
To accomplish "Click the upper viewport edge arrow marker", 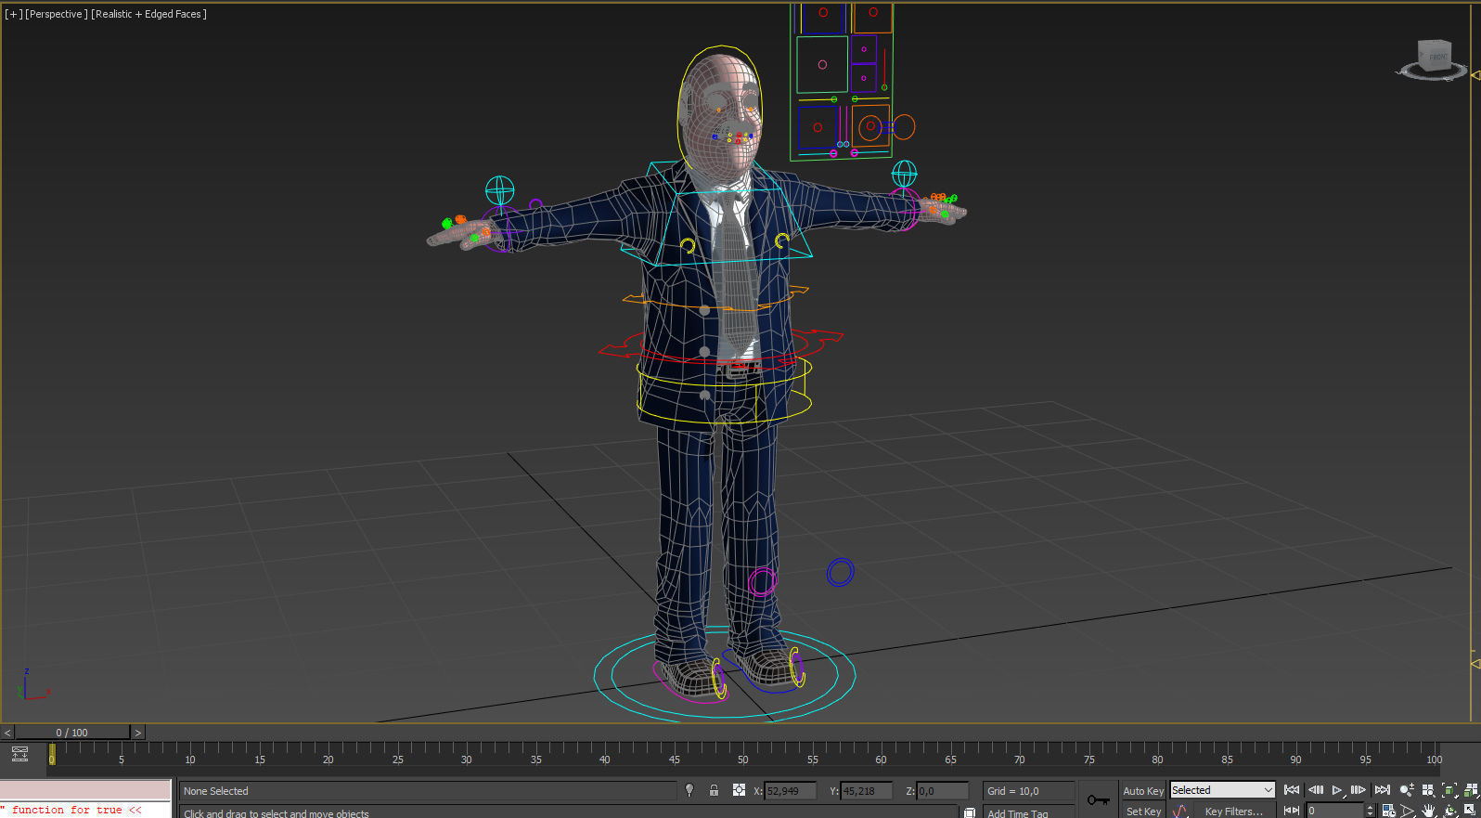I will pyautogui.click(x=1475, y=75).
